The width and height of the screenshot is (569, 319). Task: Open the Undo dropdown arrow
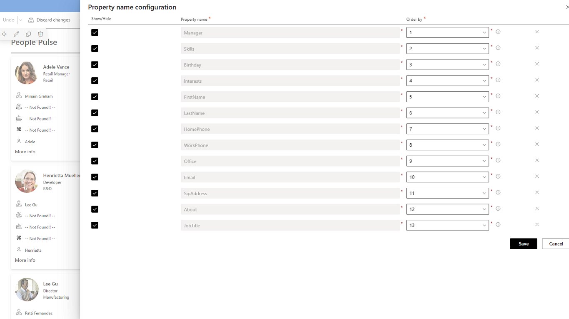20,20
